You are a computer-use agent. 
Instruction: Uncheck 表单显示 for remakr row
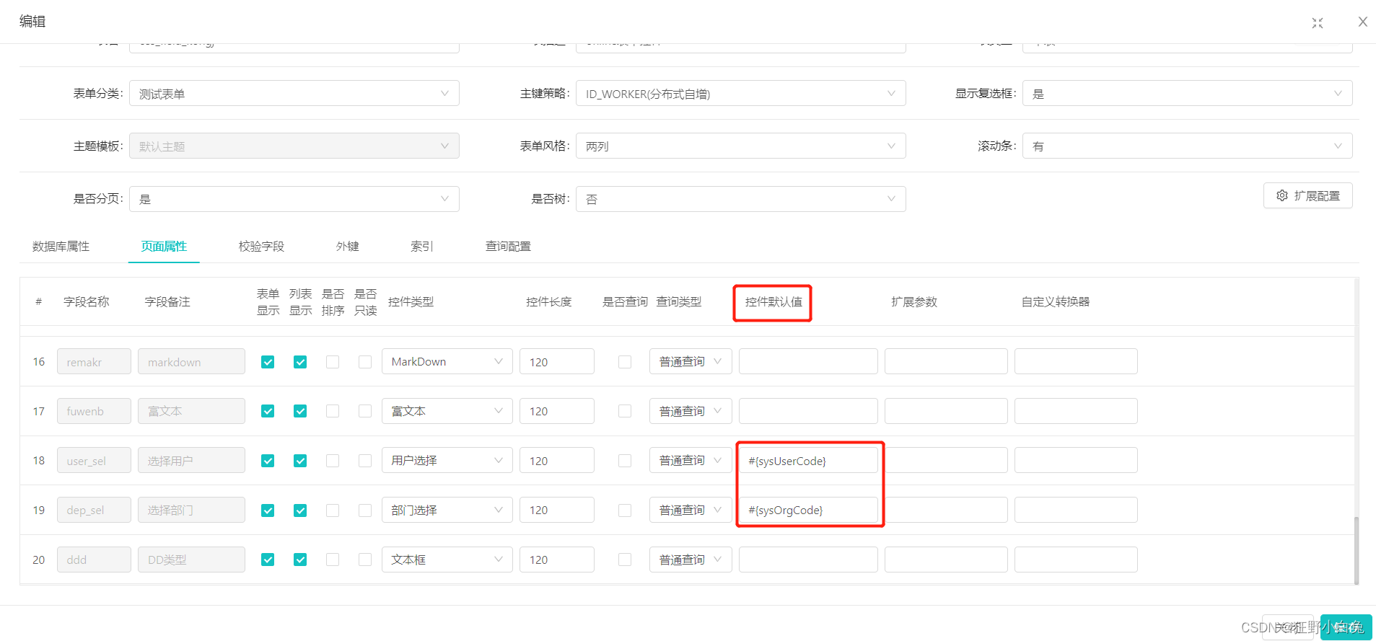268,362
